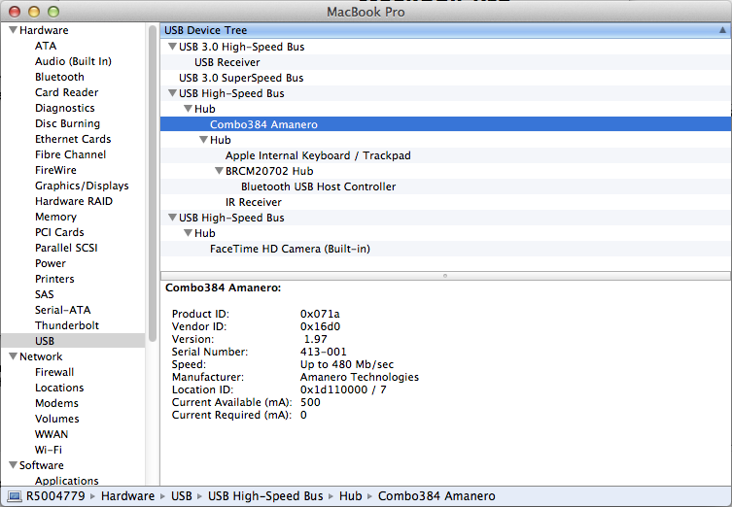The height and width of the screenshot is (507, 732).
Task: Open Applications under Software
Action: point(67,481)
